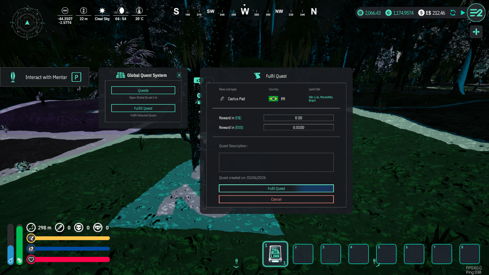Refresh balances with the sync arrows icon
489x275 pixels.
pos(453,13)
